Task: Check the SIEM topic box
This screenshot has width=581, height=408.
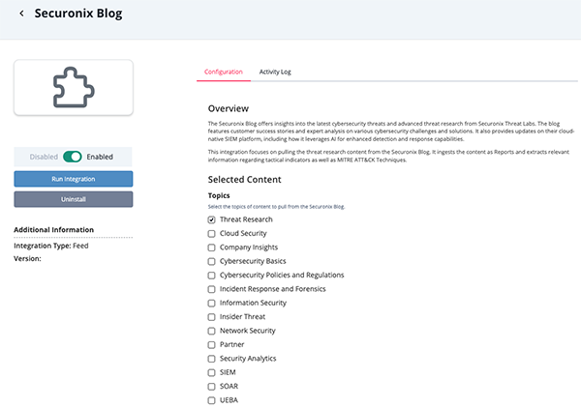Action: pos(212,372)
